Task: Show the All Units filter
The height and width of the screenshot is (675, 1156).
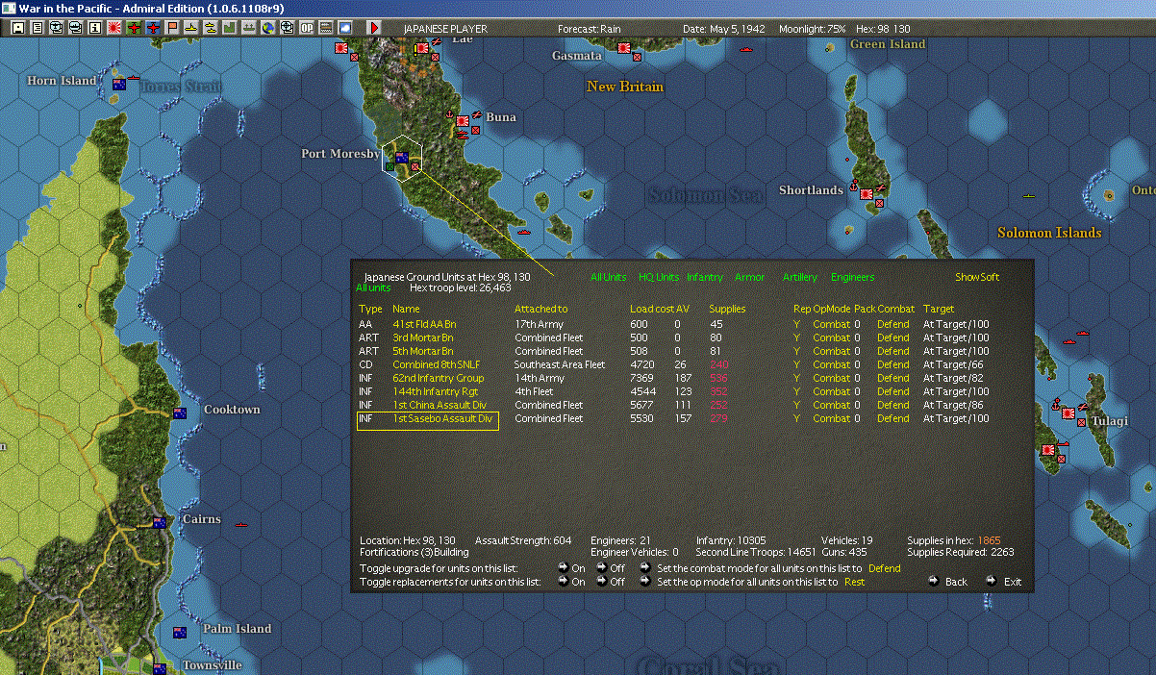Action: coord(609,277)
